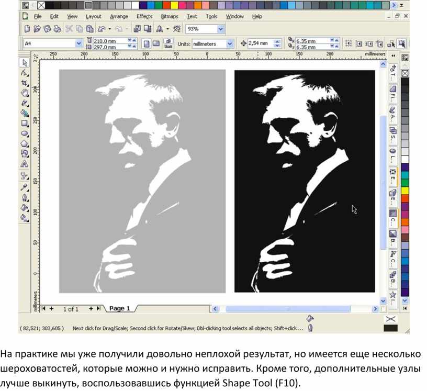Select the gray portrait image on the left

click(142, 181)
